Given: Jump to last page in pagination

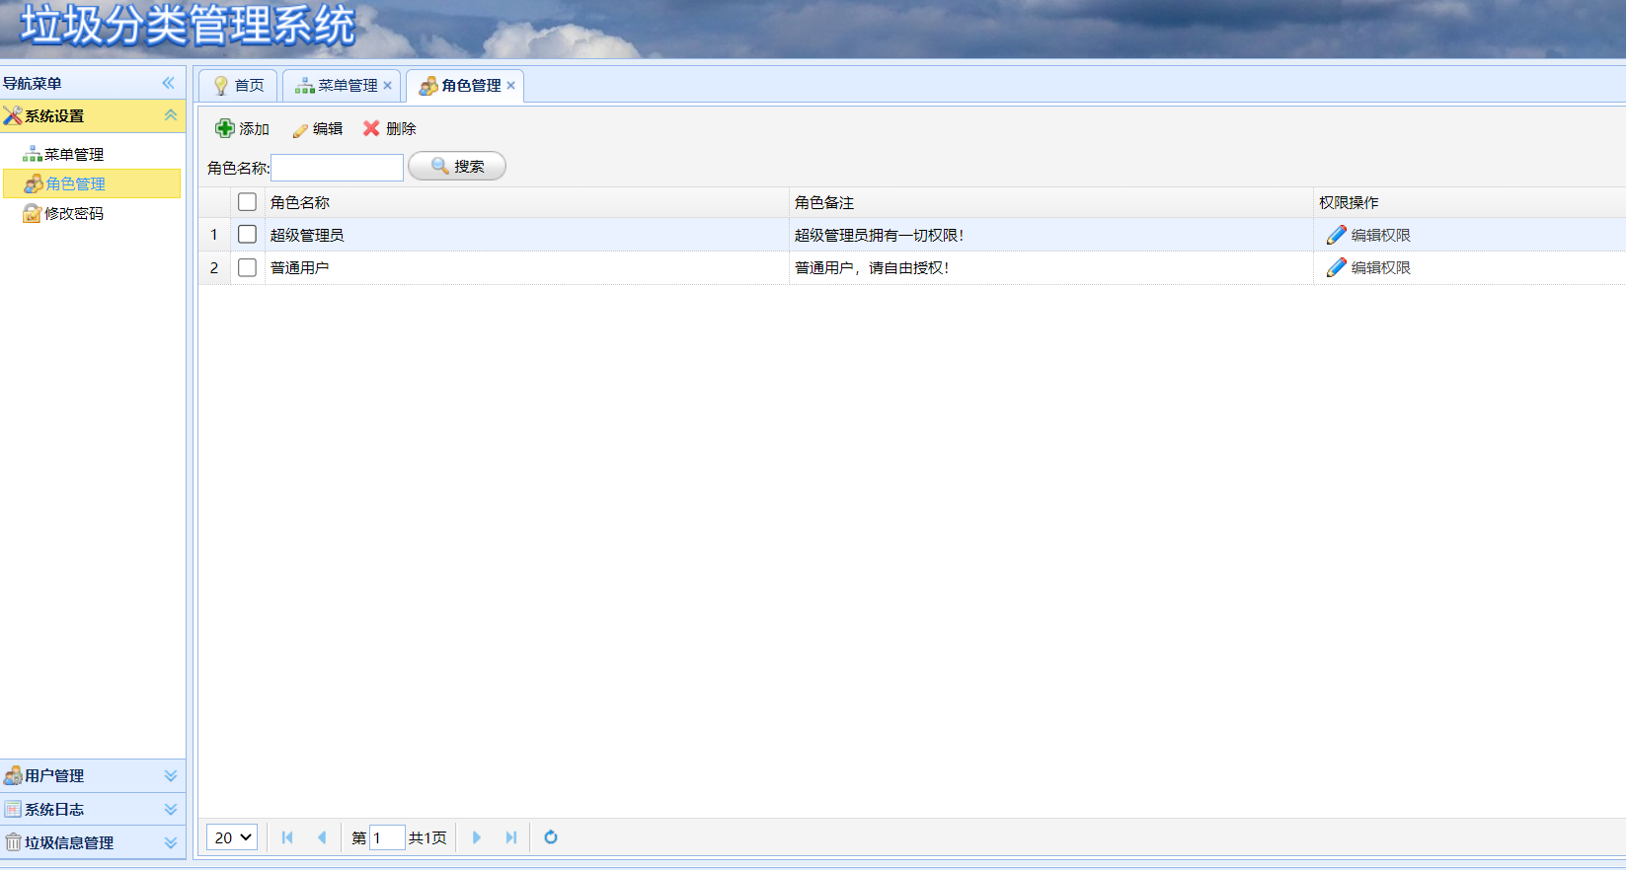Looking at the screenshot, I should [x=510, y=837].
